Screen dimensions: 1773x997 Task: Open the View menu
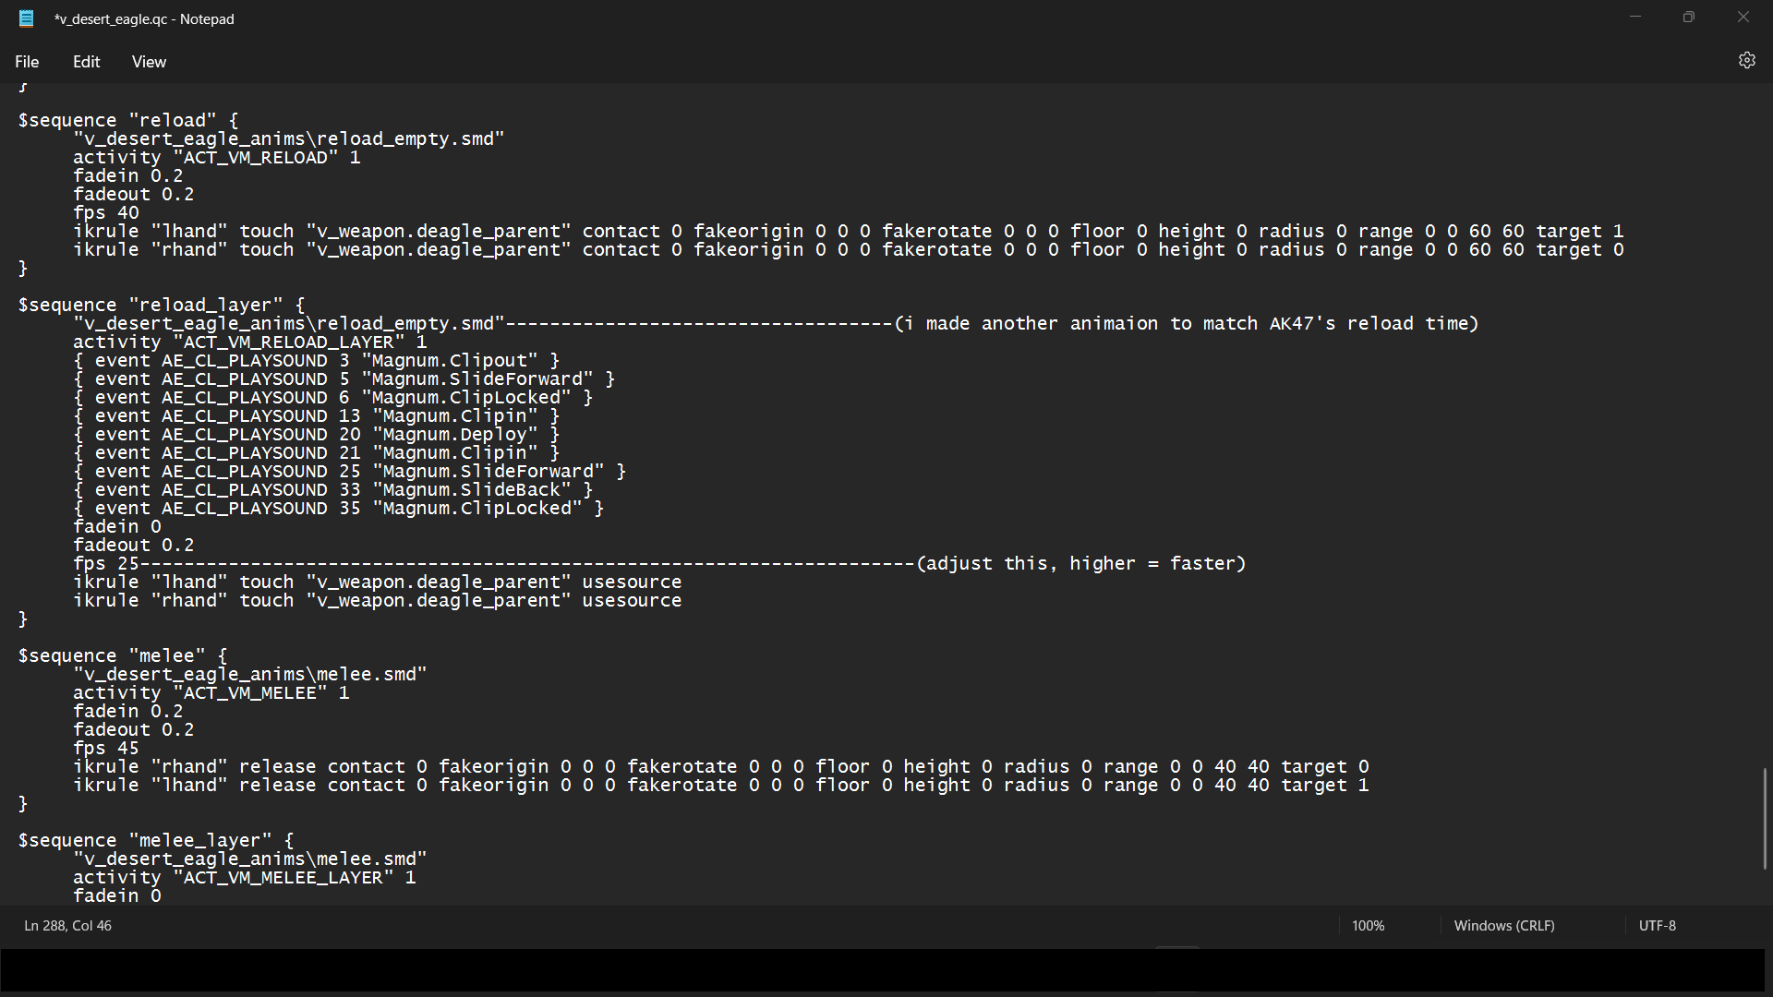click(149, 62)
